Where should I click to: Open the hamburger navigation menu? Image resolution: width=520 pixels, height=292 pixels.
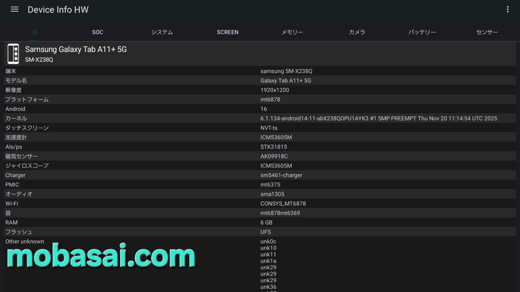(14, 10)
